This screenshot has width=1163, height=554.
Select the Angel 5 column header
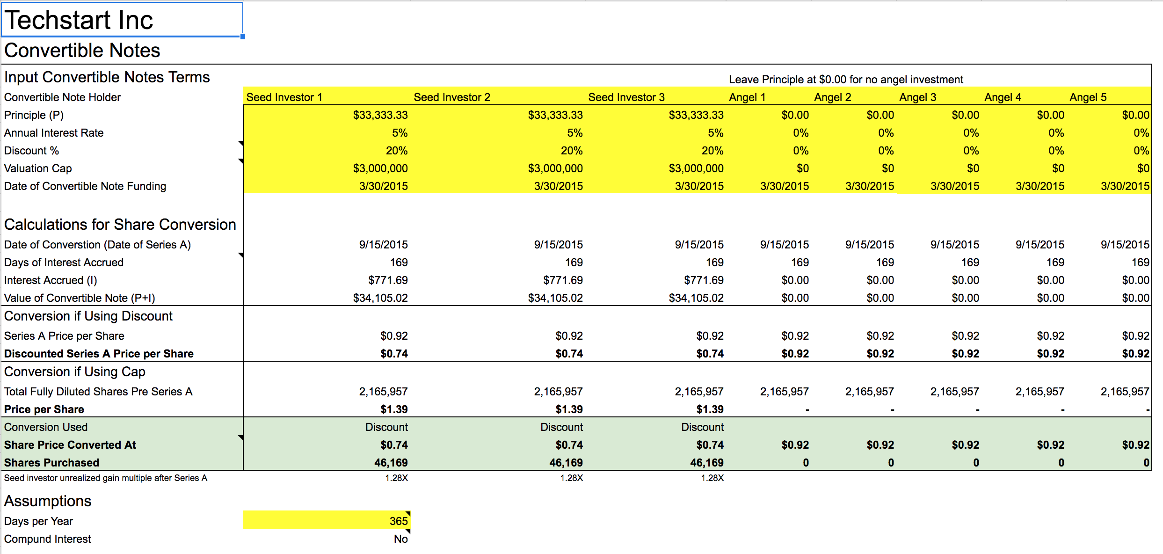(x=1088, y=97)
